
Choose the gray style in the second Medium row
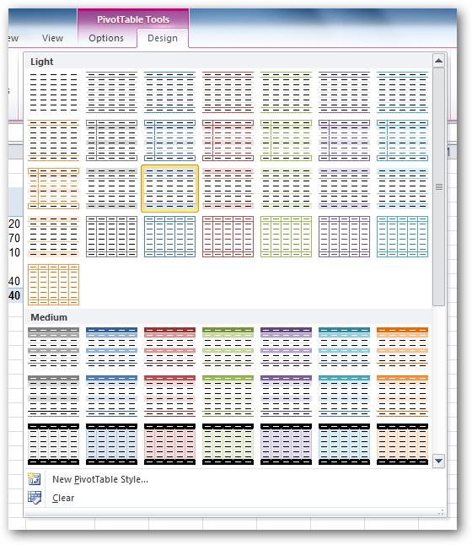tap(53, 396)
